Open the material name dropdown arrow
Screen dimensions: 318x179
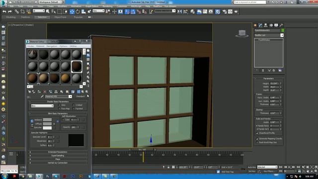pos(70,96)
